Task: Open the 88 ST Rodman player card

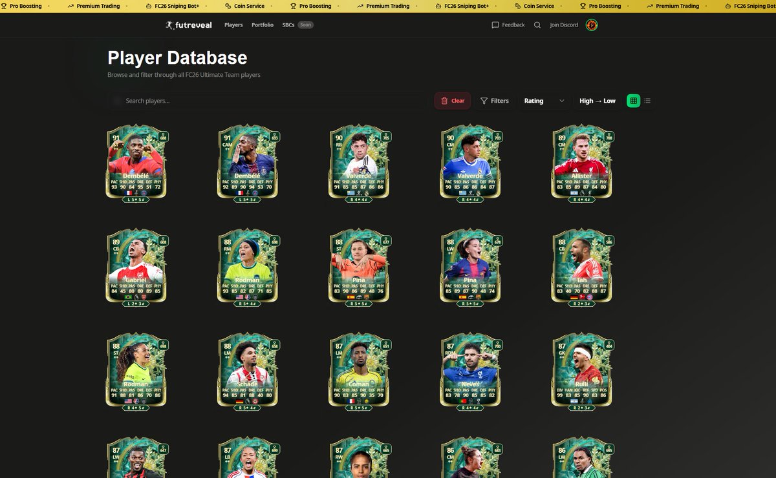Action: 136,373
